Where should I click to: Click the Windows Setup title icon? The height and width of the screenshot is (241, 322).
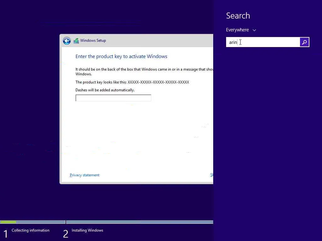(76, 40)
